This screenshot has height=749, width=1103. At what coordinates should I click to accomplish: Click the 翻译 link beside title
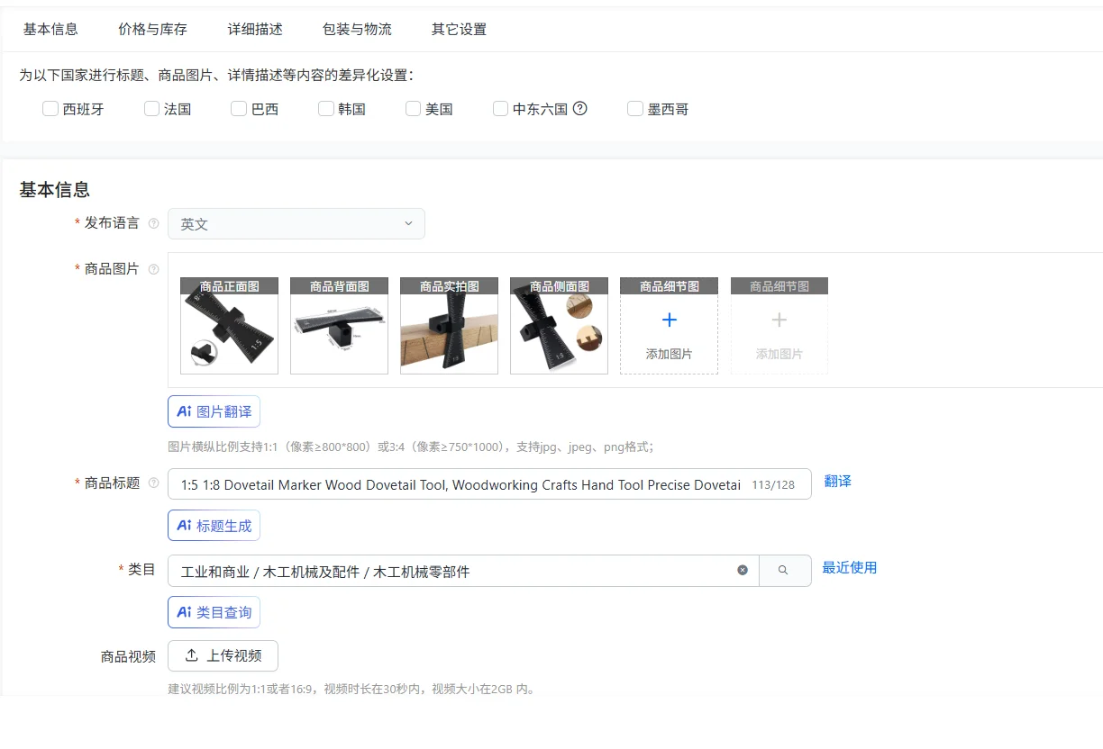tap(837, 482)
